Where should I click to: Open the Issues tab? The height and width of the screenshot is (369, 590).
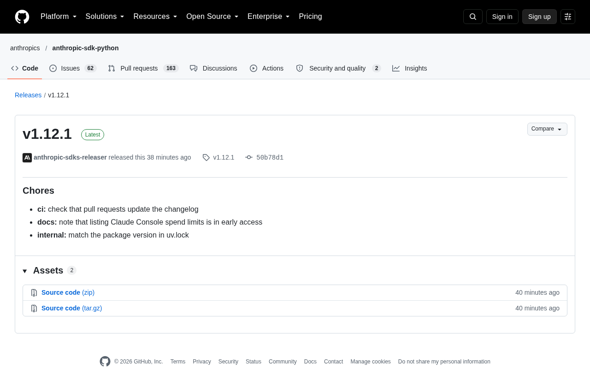click(x=73, y=68)
